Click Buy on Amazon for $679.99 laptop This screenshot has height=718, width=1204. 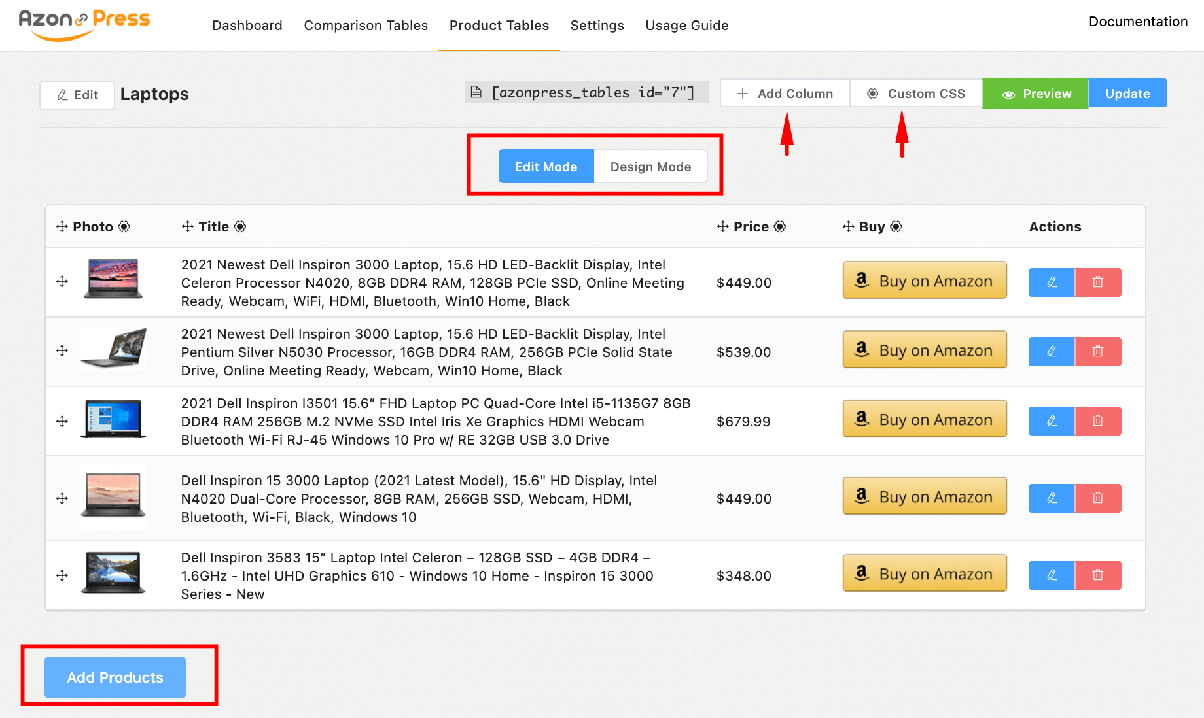point(925,419)
